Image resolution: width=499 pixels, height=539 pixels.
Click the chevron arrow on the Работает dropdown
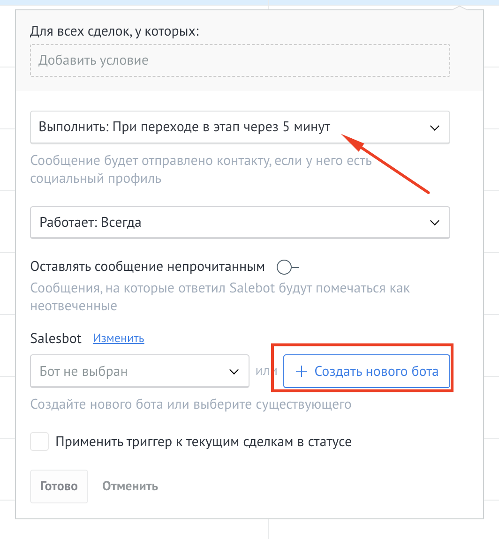(435, 223)
